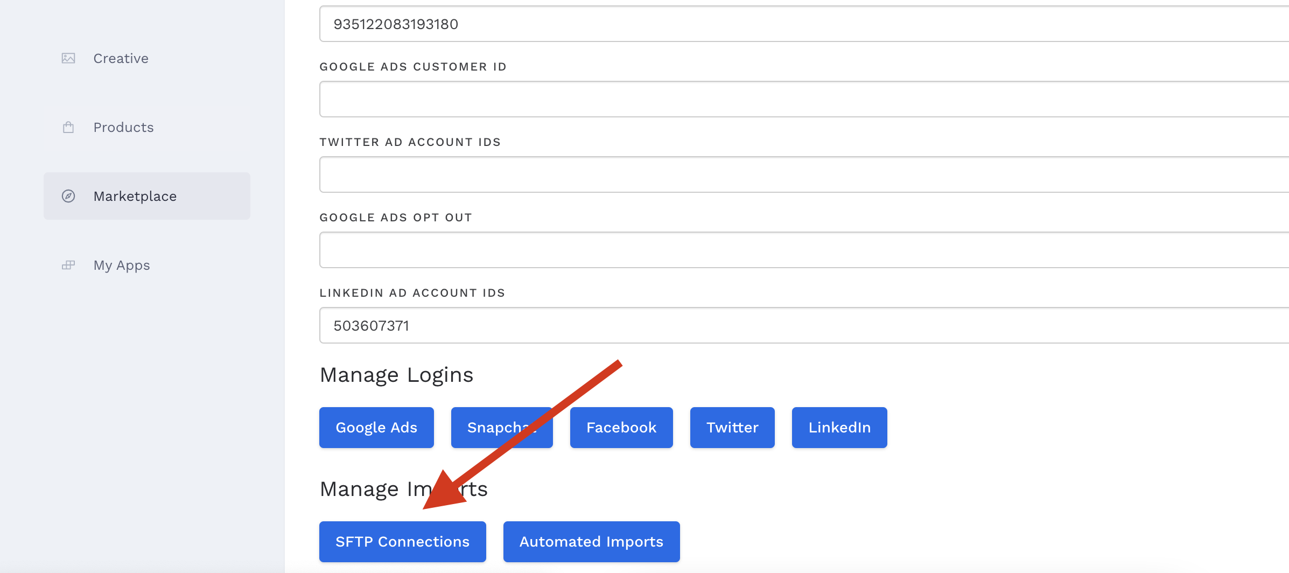Click the field containing 935122083193180
Viewport: 1289px width, 573px height.
[x=802, y=24]
